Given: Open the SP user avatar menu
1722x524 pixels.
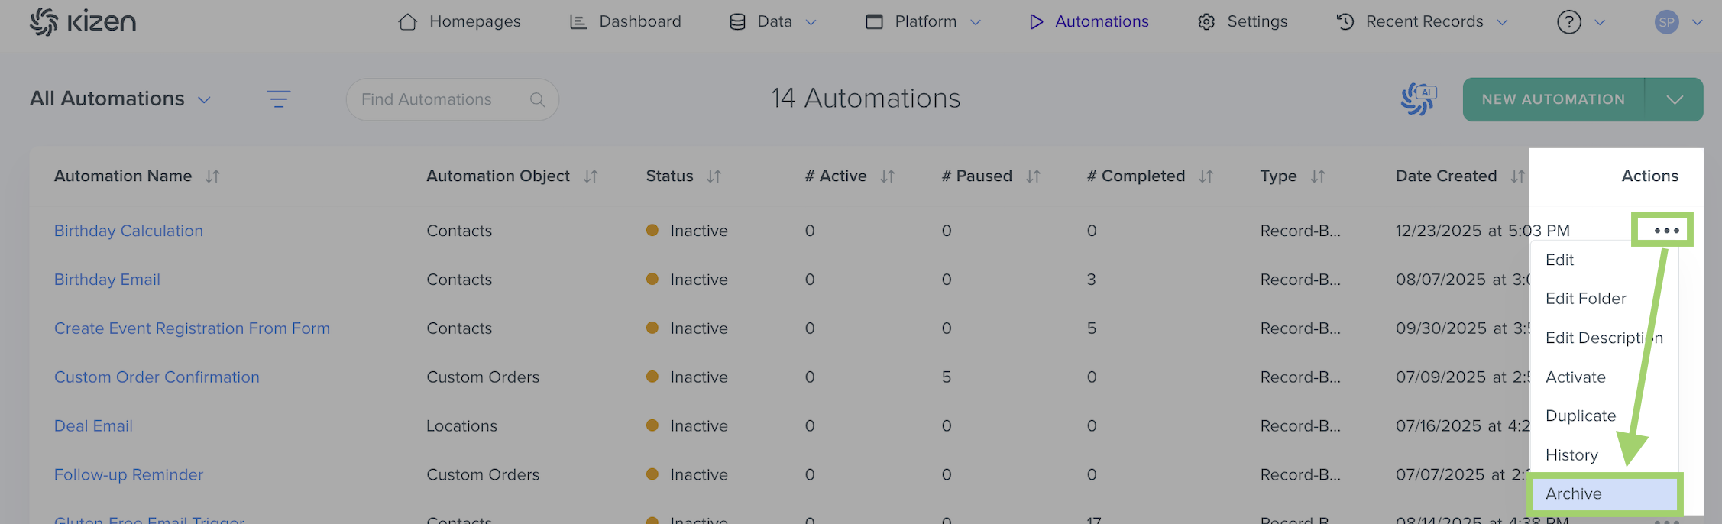Looking at the screenshot, I should click(x=1666, y=22).
